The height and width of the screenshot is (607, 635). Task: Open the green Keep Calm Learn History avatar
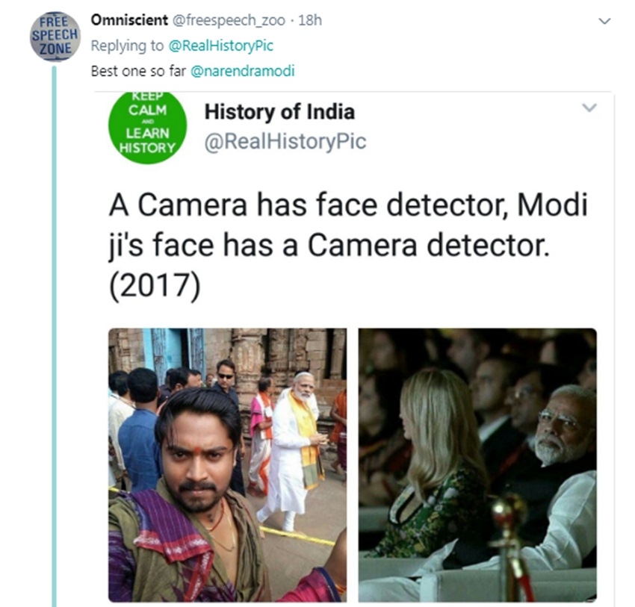click(x=148, y=126)
